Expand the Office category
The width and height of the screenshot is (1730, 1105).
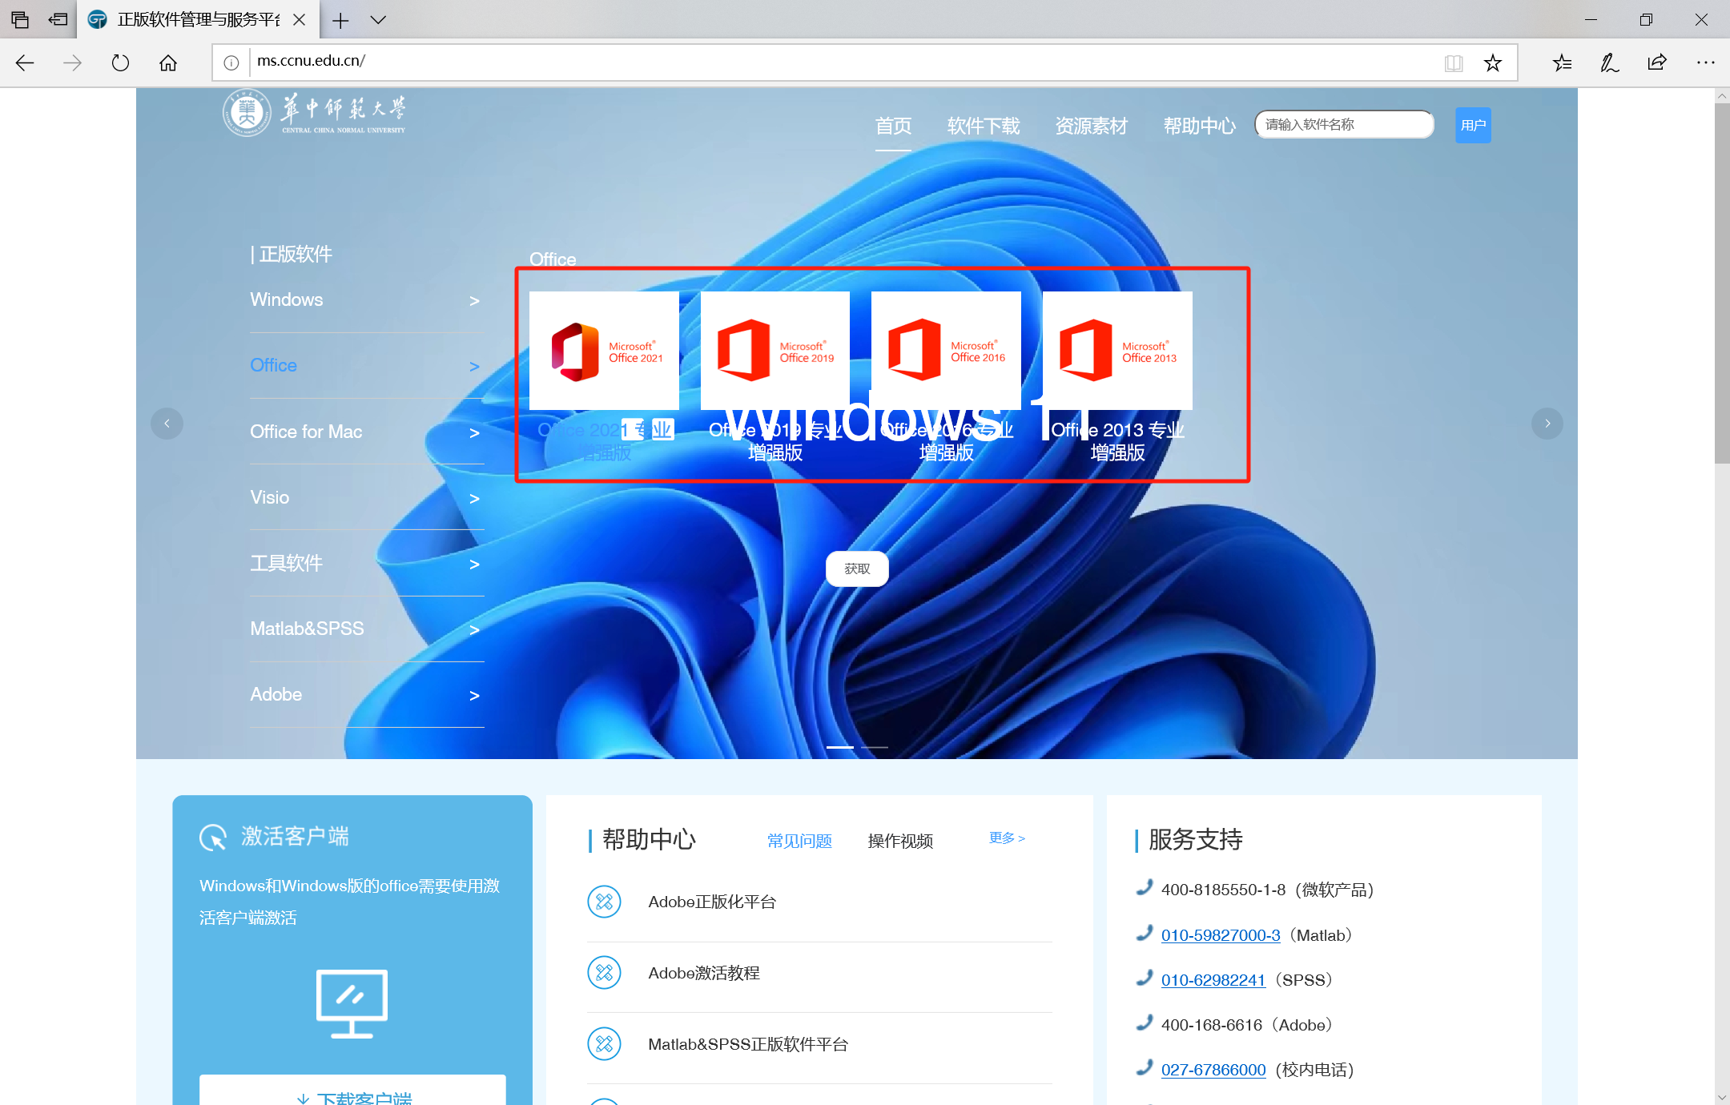(367, 366)
